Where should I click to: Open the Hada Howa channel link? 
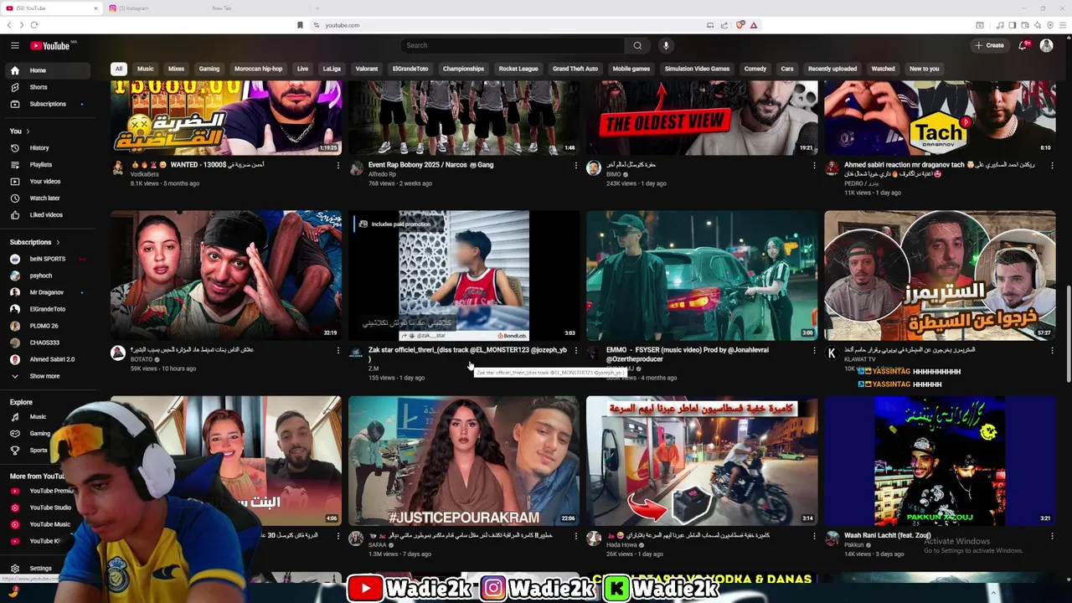click(622, 544)
